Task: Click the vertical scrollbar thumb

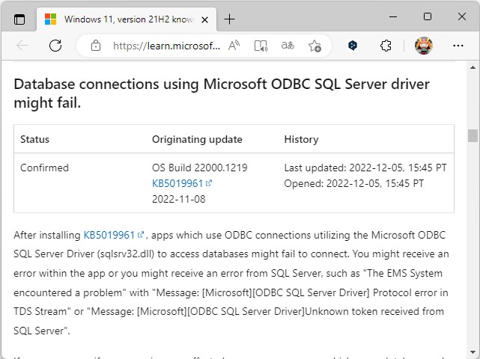Action: pyautogui.click(x=473, y=135)
